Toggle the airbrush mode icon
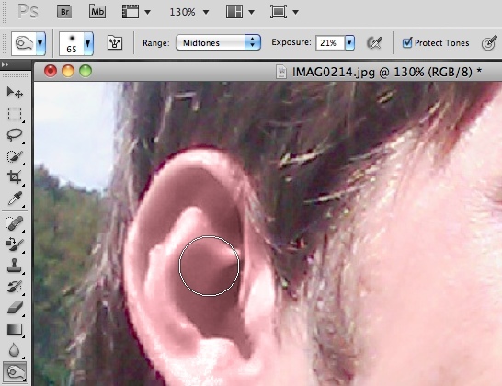 coord(374,43)
